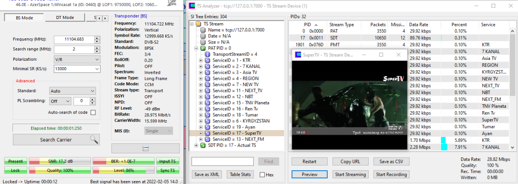
Task: Switch to BS Mode tab
Action: point(24,18)
